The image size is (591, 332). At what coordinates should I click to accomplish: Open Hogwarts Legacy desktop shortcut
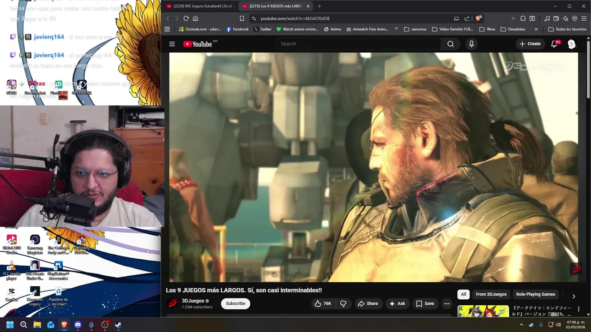click(35, 296)
